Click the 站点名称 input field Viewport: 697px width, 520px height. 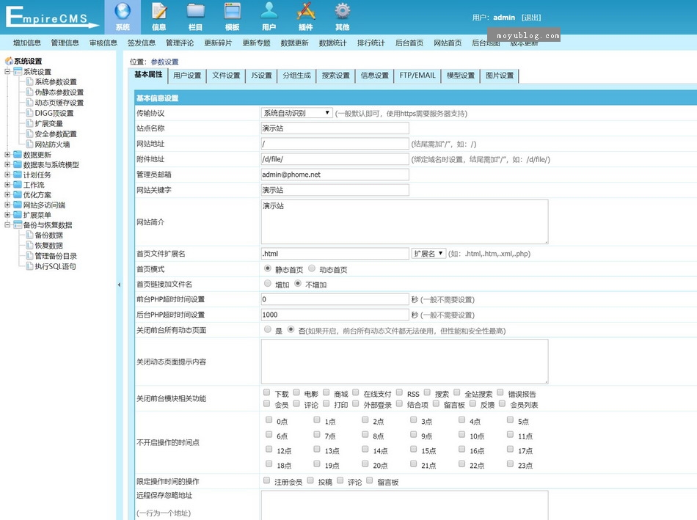(335, 128)
